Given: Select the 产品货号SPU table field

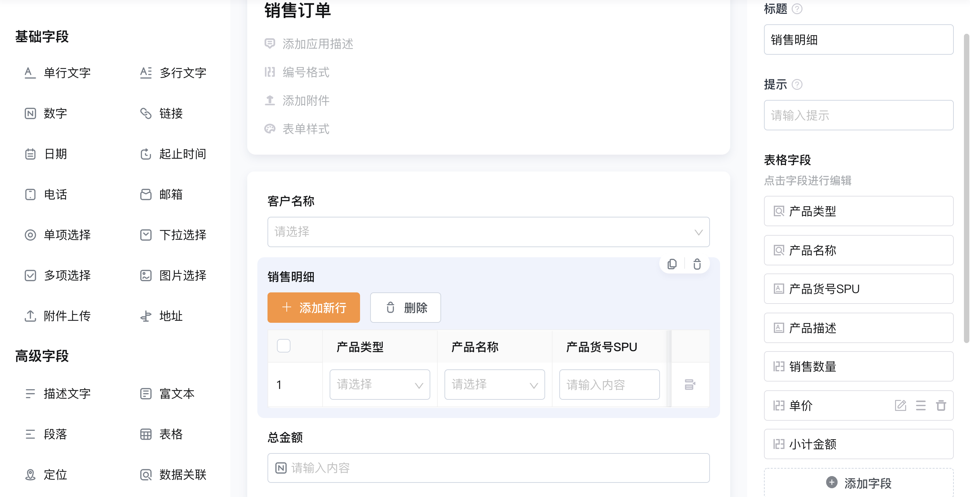Looking at the screenshot, I should click(859, 289).
